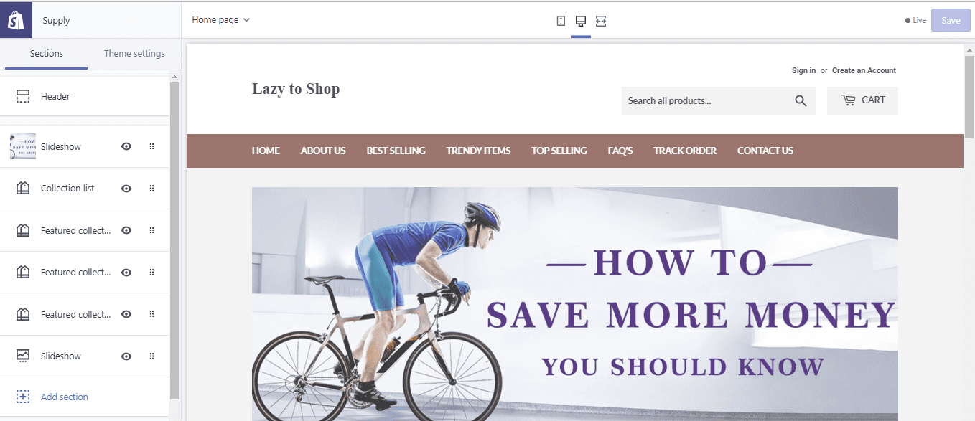Screen dimensions: 975x421
Task: Click the Add section link
Action: 65,397
